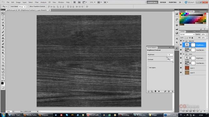The height and width of the screenshot is (117, 209).
Task: Select the Dodge tool
Action: pyautogui.click(x=3, y=53)
